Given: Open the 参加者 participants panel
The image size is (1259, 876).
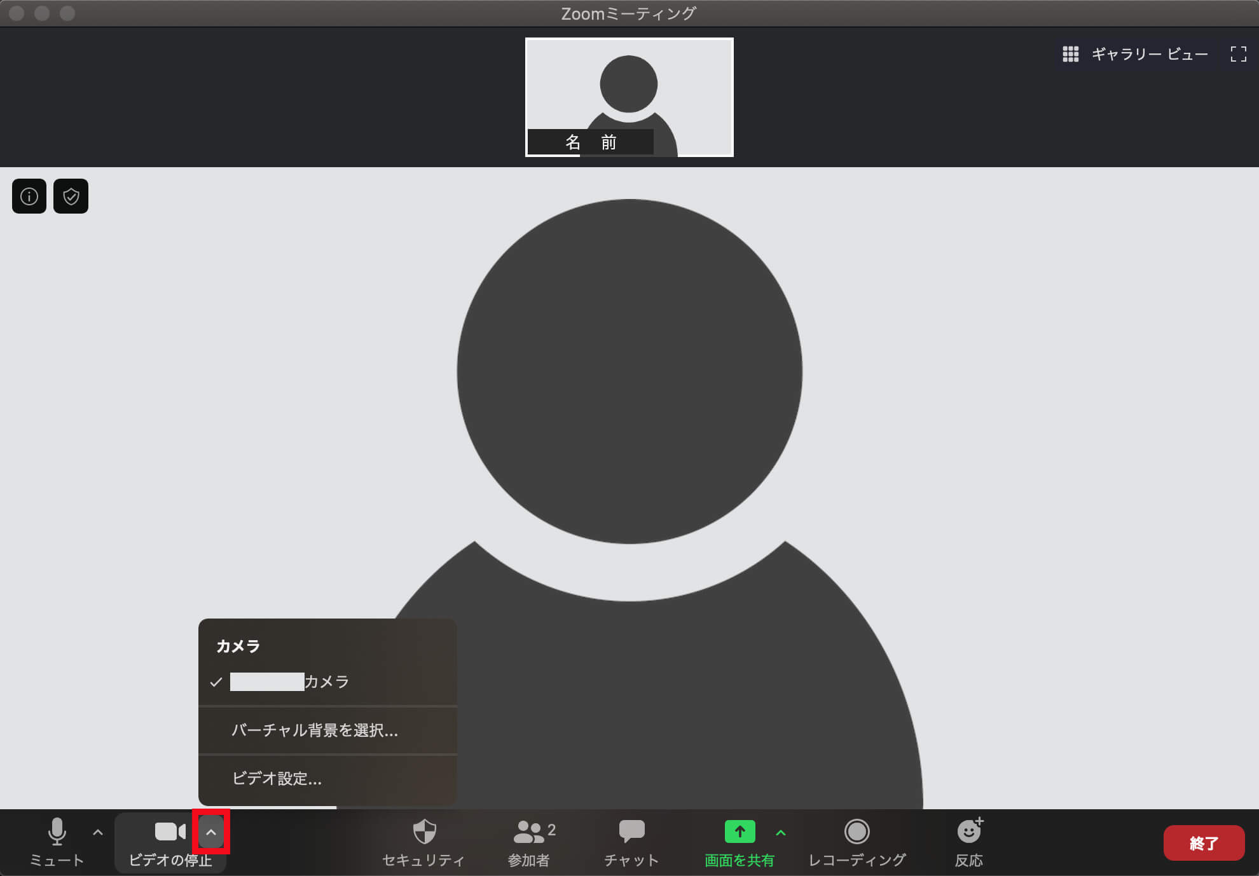Looking at the screenshot, I should coord(529,832).
